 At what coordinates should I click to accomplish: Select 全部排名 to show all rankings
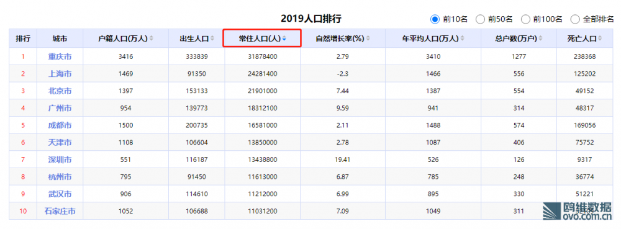[x=575, y=19]
